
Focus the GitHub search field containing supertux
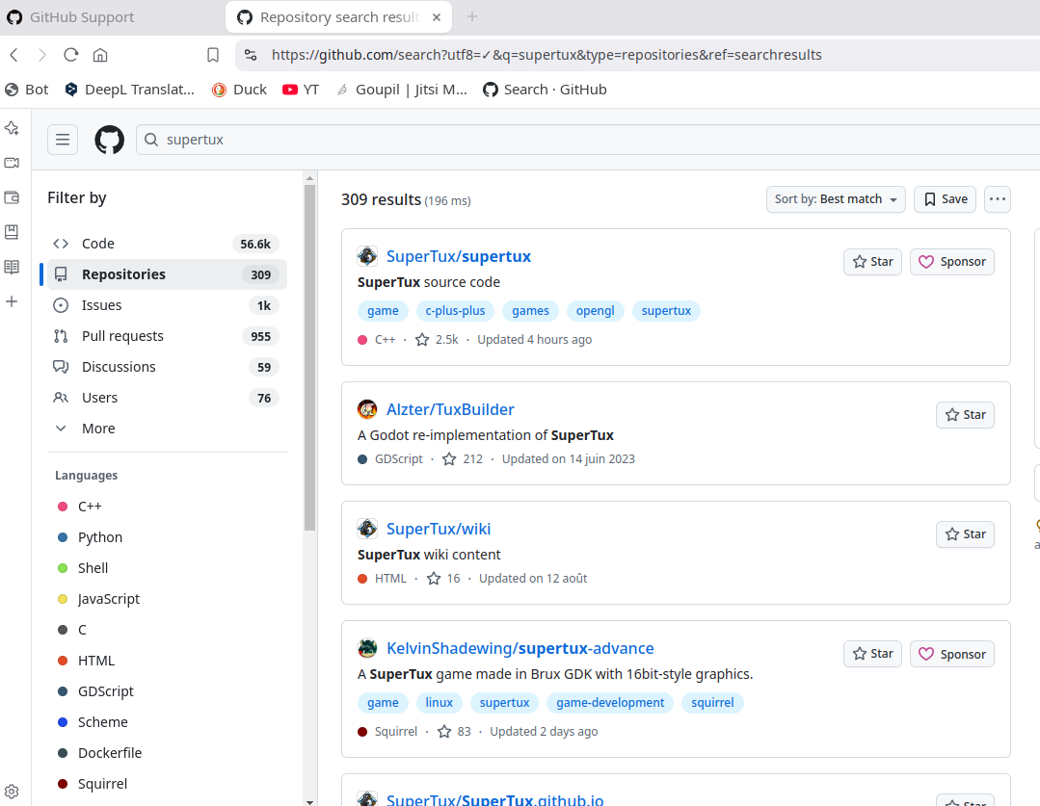[x=590, y=140]
